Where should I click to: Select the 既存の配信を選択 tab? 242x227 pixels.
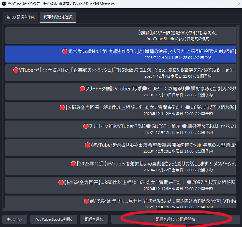58,17
